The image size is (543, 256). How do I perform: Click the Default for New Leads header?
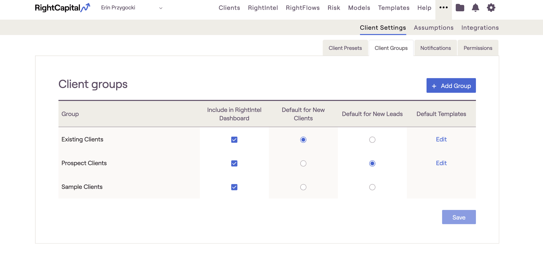372,114
